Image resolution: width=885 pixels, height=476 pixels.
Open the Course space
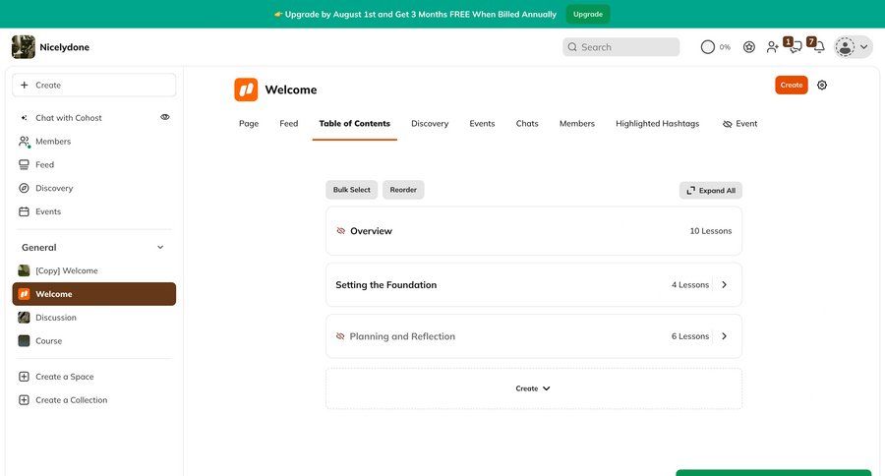[93, 341]
